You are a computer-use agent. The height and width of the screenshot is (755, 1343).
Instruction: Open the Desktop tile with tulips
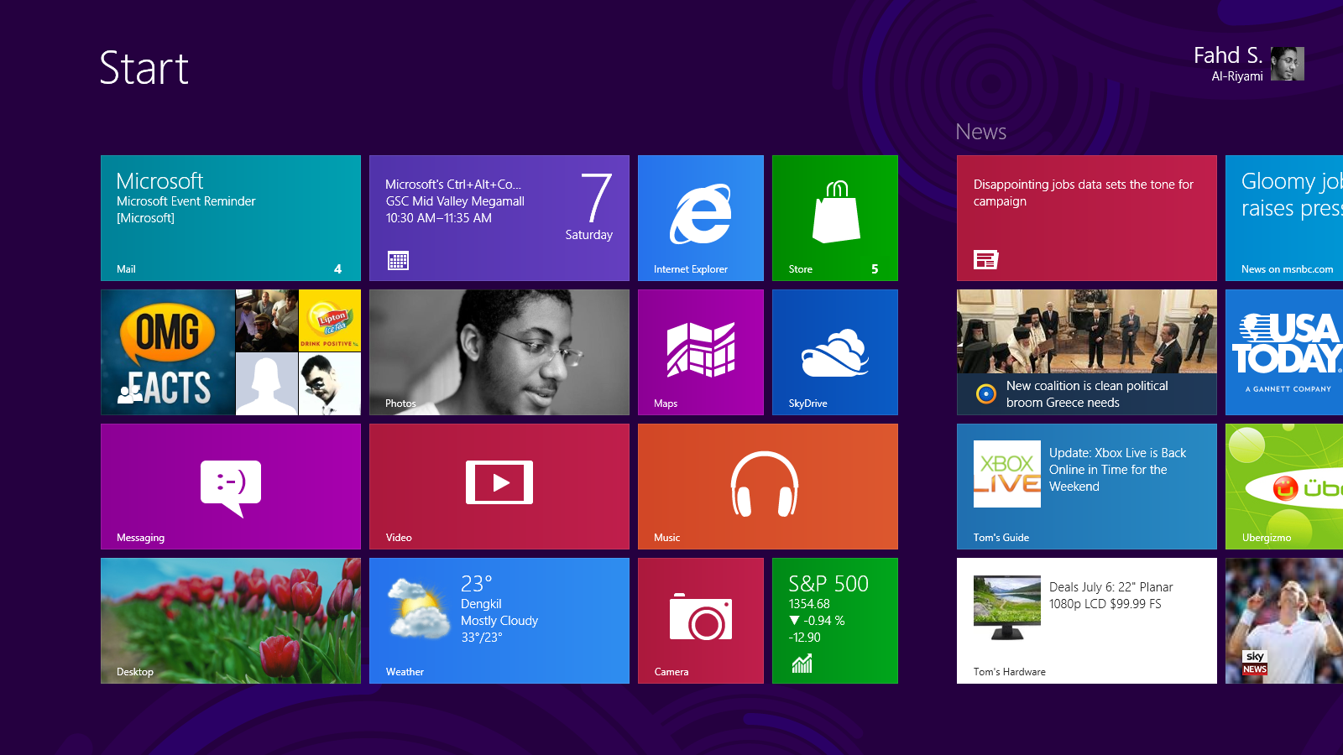tap(230, 620)
